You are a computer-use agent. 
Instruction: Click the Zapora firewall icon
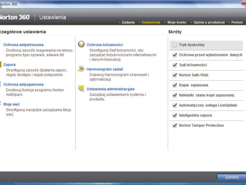[x=1, y=65]
